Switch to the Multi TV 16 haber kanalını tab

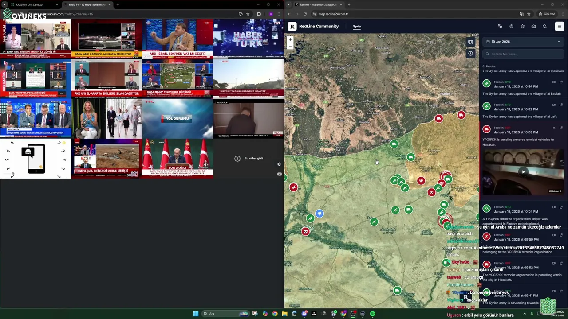[x=87, y=4]
